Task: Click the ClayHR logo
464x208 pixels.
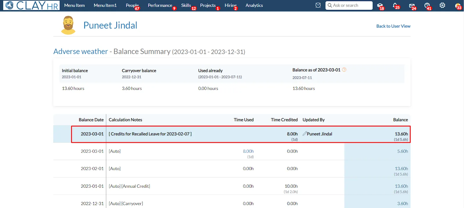Action: 32,6
